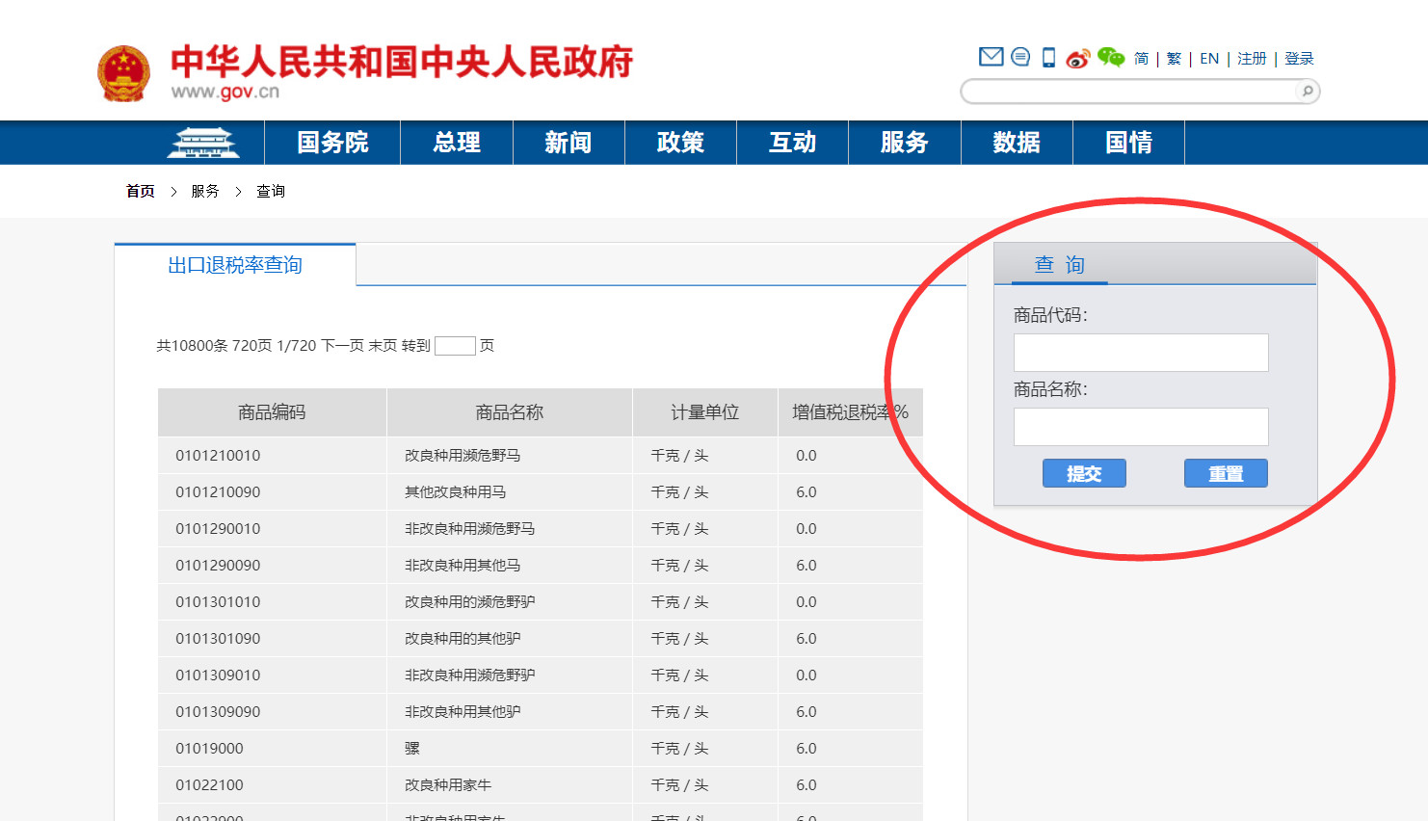1428x821 pixels.
Task: Select the 出口退税率查询 tab
Action: coord(234,266)
